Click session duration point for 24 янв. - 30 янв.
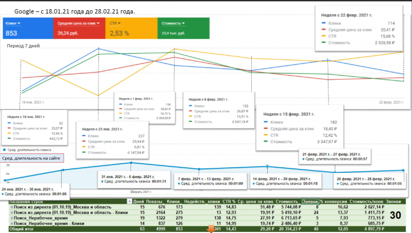The height and width of the screenshot is (233, 412). [63, 170]
